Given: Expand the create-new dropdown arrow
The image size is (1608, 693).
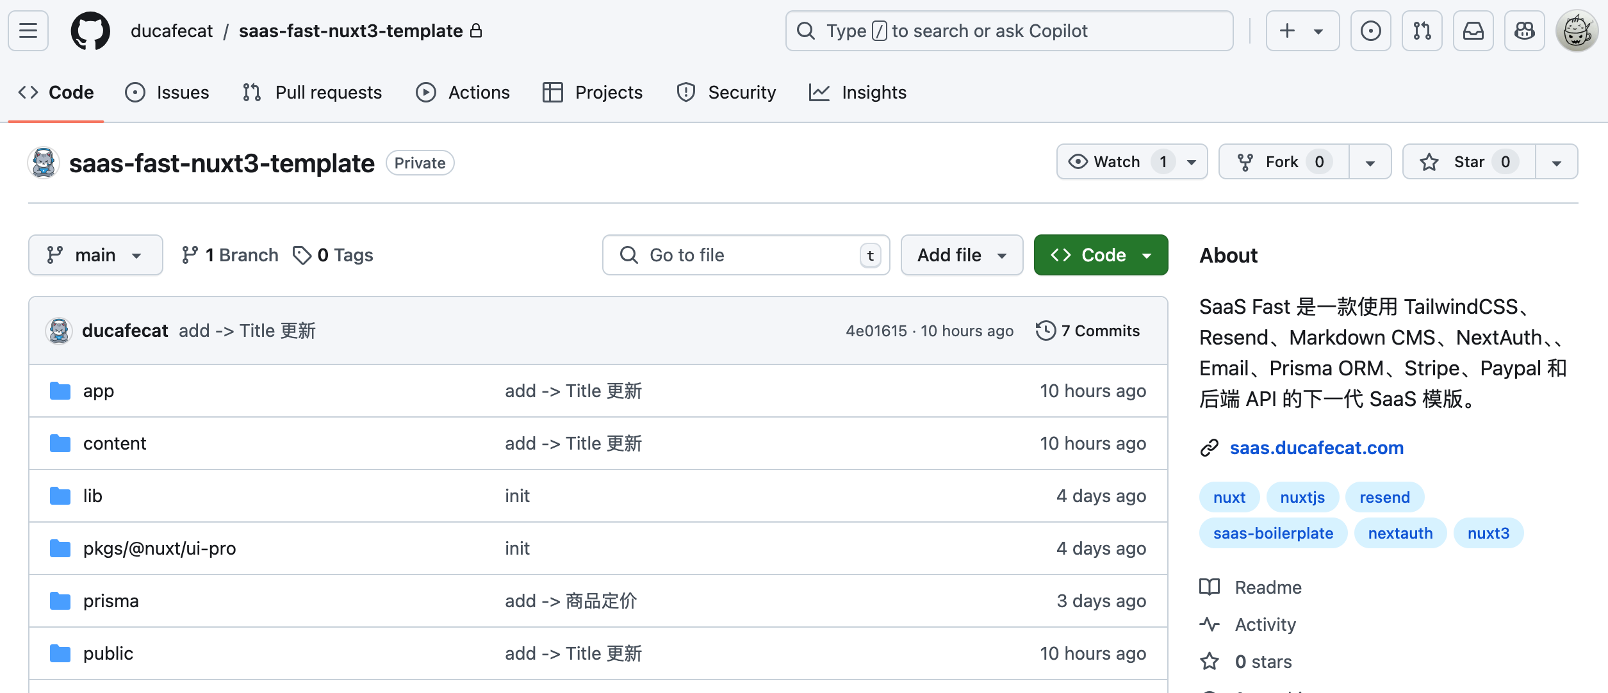Looking at the screenshot, I should [x=1318, y=31].
